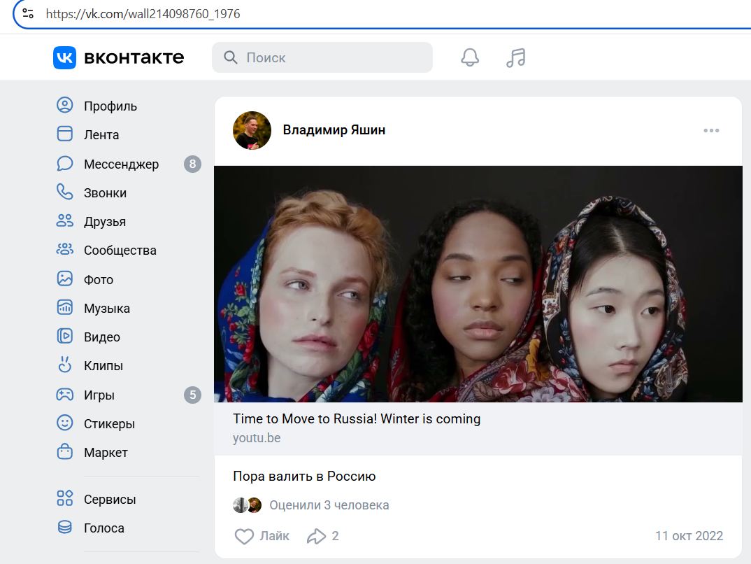This screenshot has height=564, width=751.
Task: Show who liked: Оценили 3 человека
Action: tap(329, 505)
